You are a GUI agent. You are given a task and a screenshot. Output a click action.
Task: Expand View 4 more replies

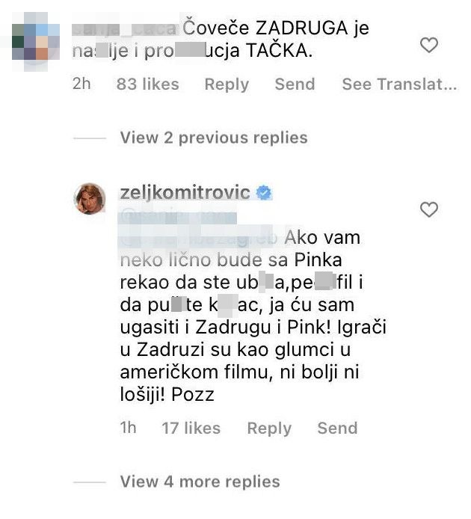(200, 482)
